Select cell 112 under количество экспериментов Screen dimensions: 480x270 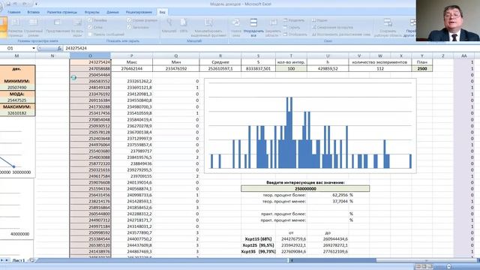coord(380,68)
